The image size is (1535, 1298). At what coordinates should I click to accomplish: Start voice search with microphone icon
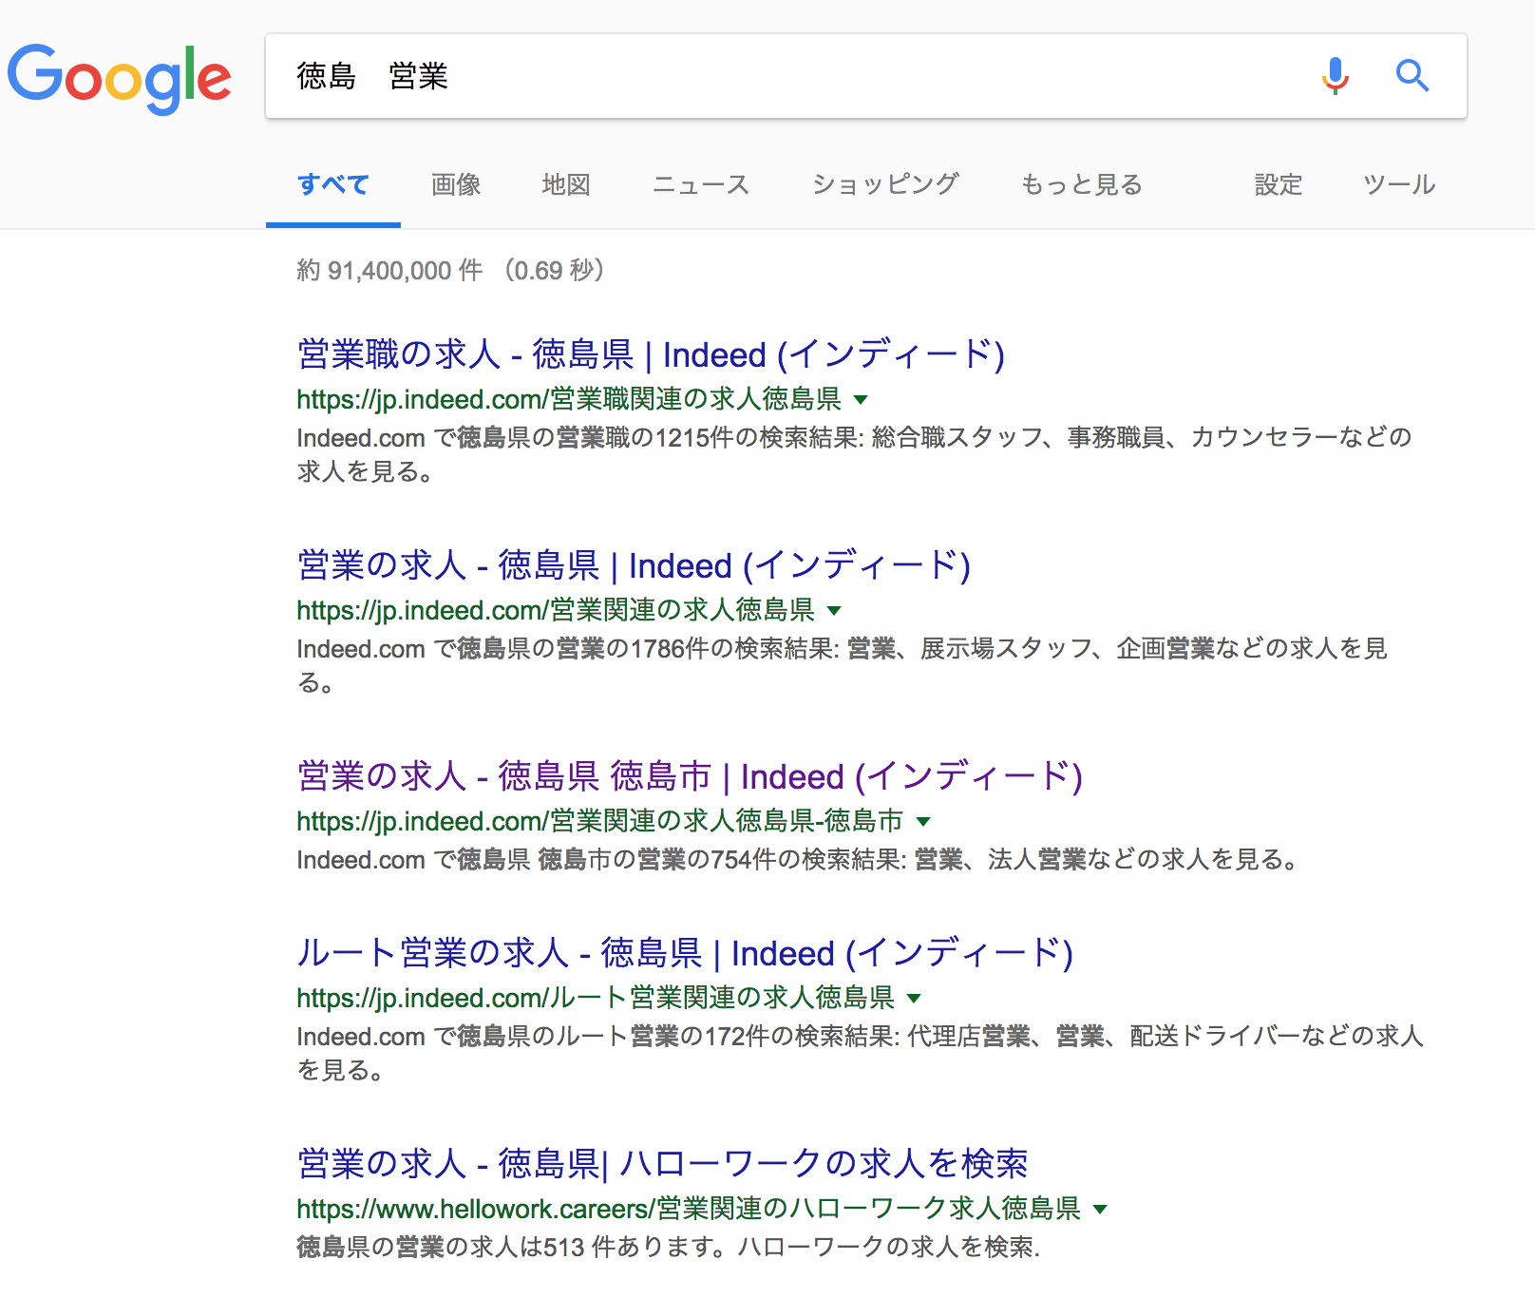1335,75
